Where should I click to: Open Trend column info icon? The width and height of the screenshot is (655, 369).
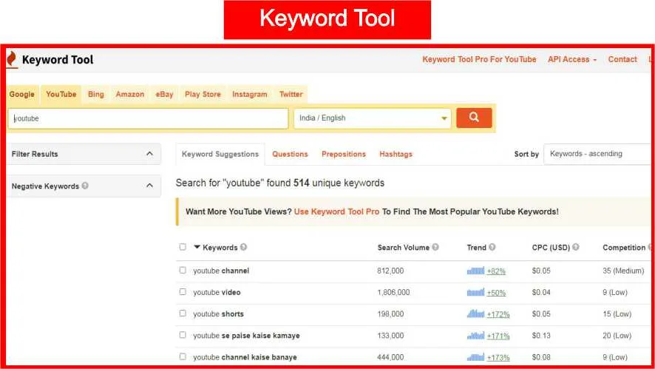[x=492, y=247]
